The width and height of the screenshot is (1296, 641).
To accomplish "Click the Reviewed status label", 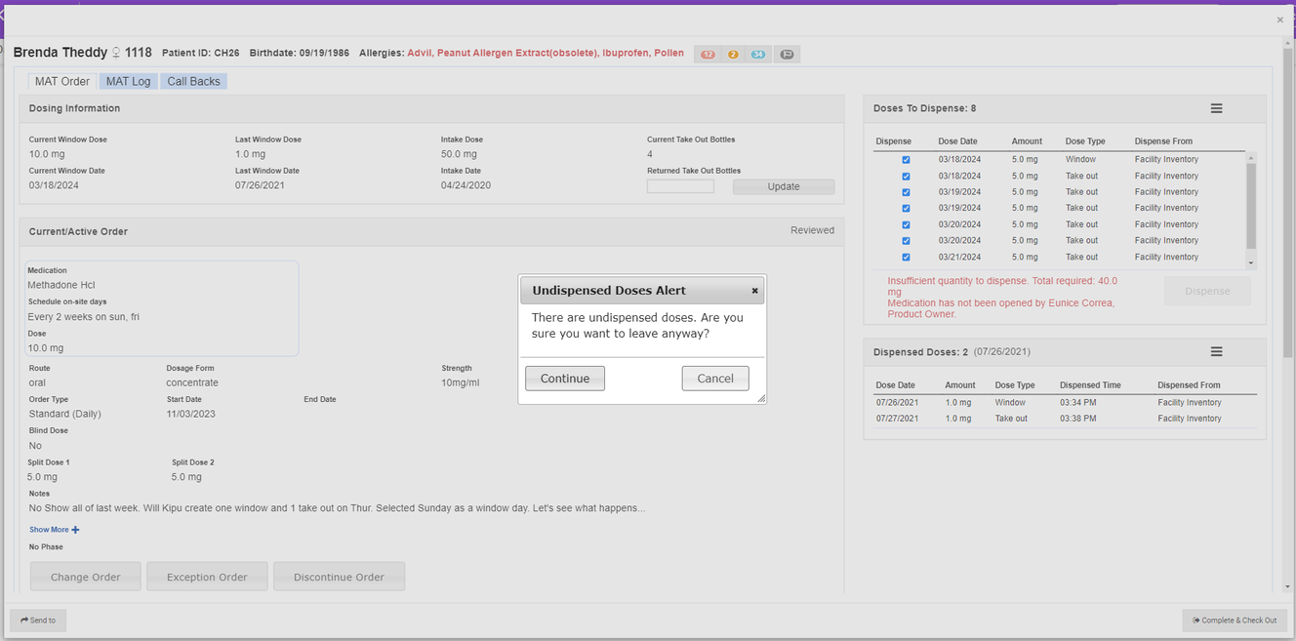I will (812, 230).
